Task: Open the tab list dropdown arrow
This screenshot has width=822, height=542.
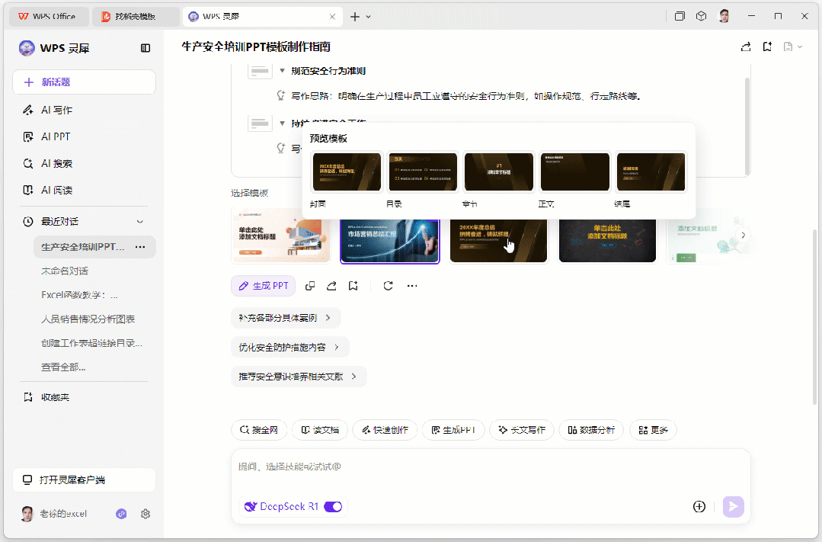Action: pos(369,17)
